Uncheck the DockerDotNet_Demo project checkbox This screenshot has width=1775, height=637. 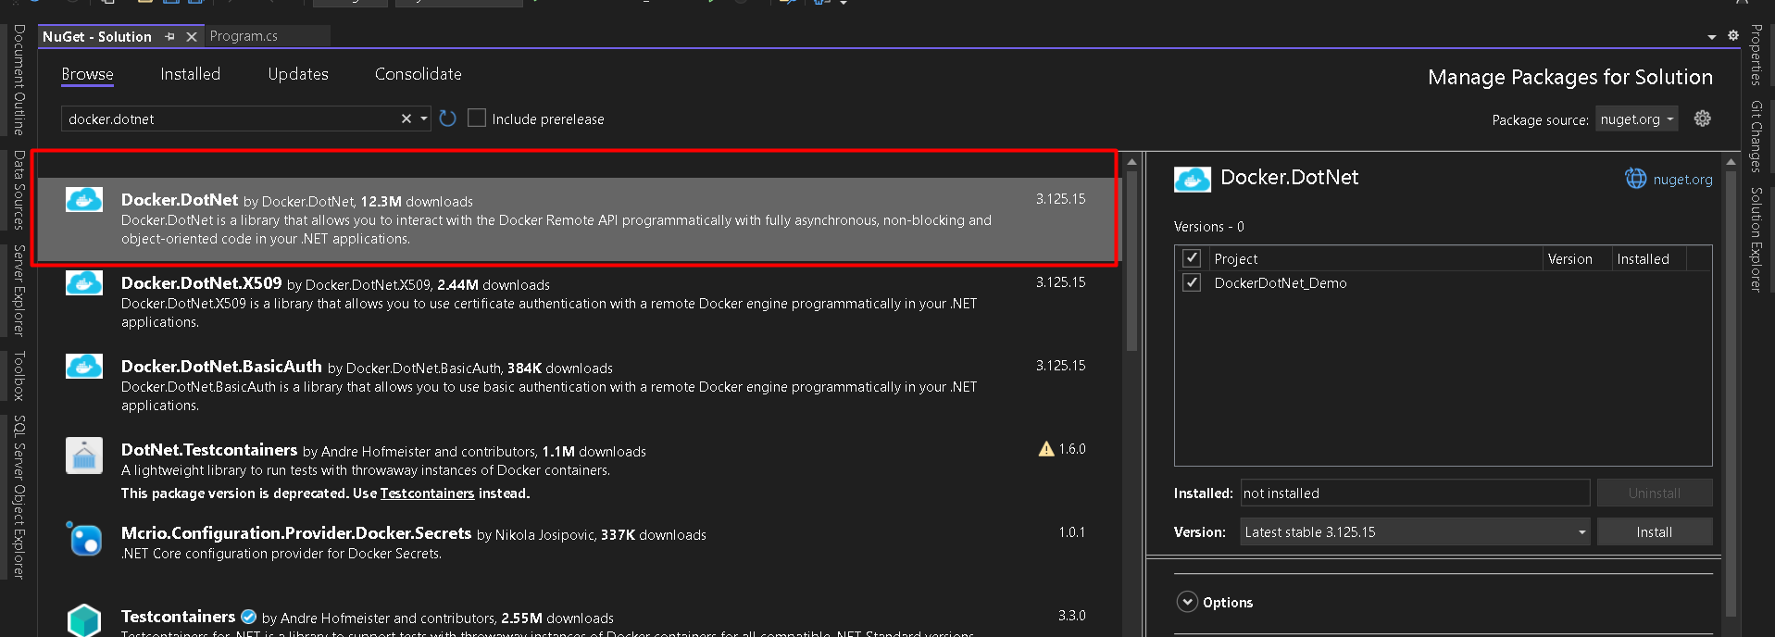pos(1192,282)
